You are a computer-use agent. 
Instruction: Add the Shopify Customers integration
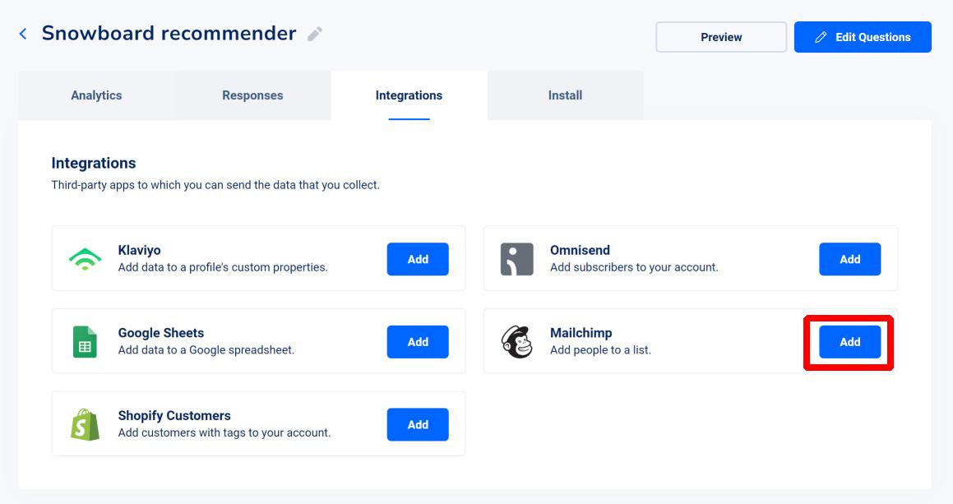[418, 424]
